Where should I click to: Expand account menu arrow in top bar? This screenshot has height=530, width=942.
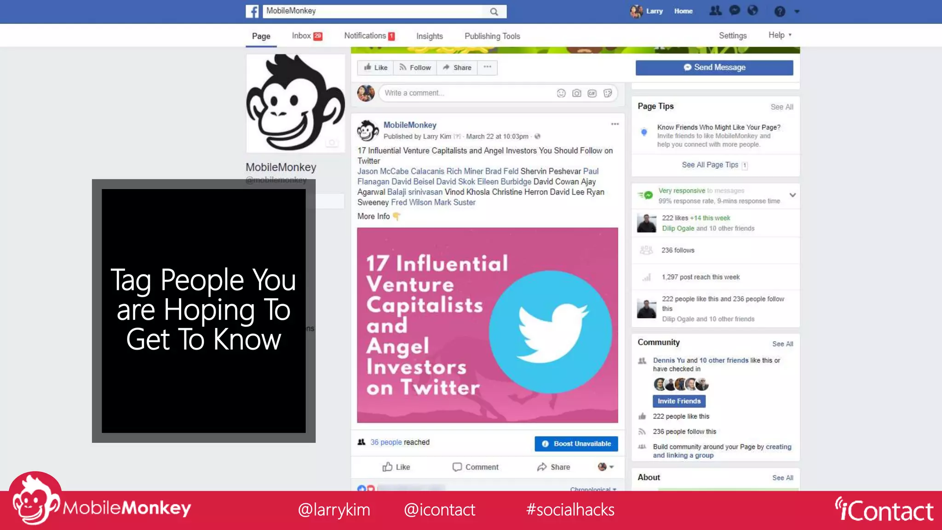[797, 12]
